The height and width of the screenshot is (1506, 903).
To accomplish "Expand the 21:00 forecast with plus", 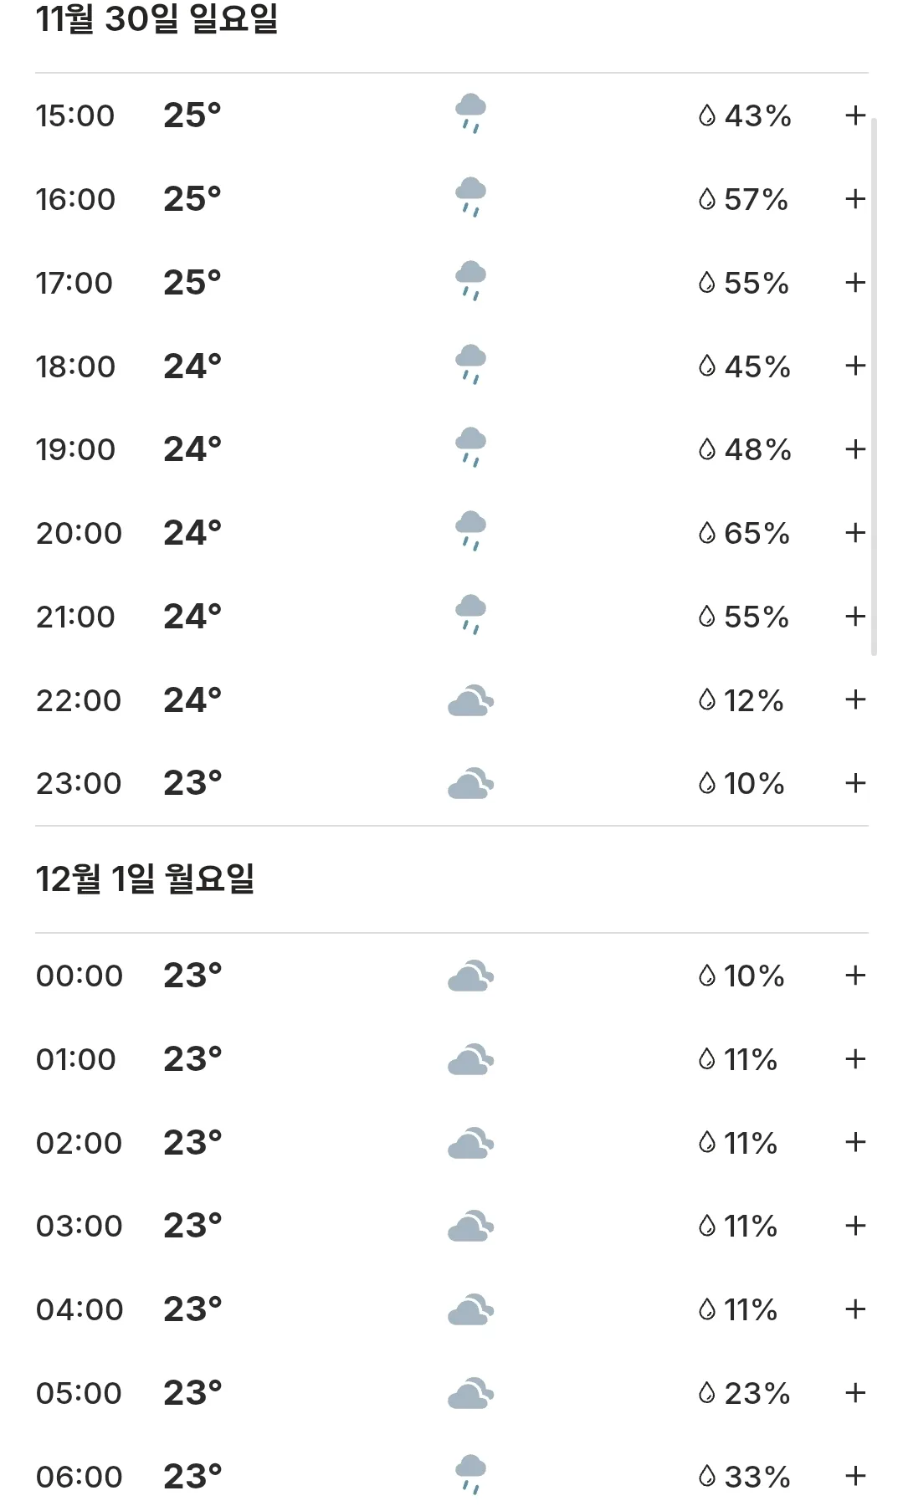I will (x=855, y=617).
